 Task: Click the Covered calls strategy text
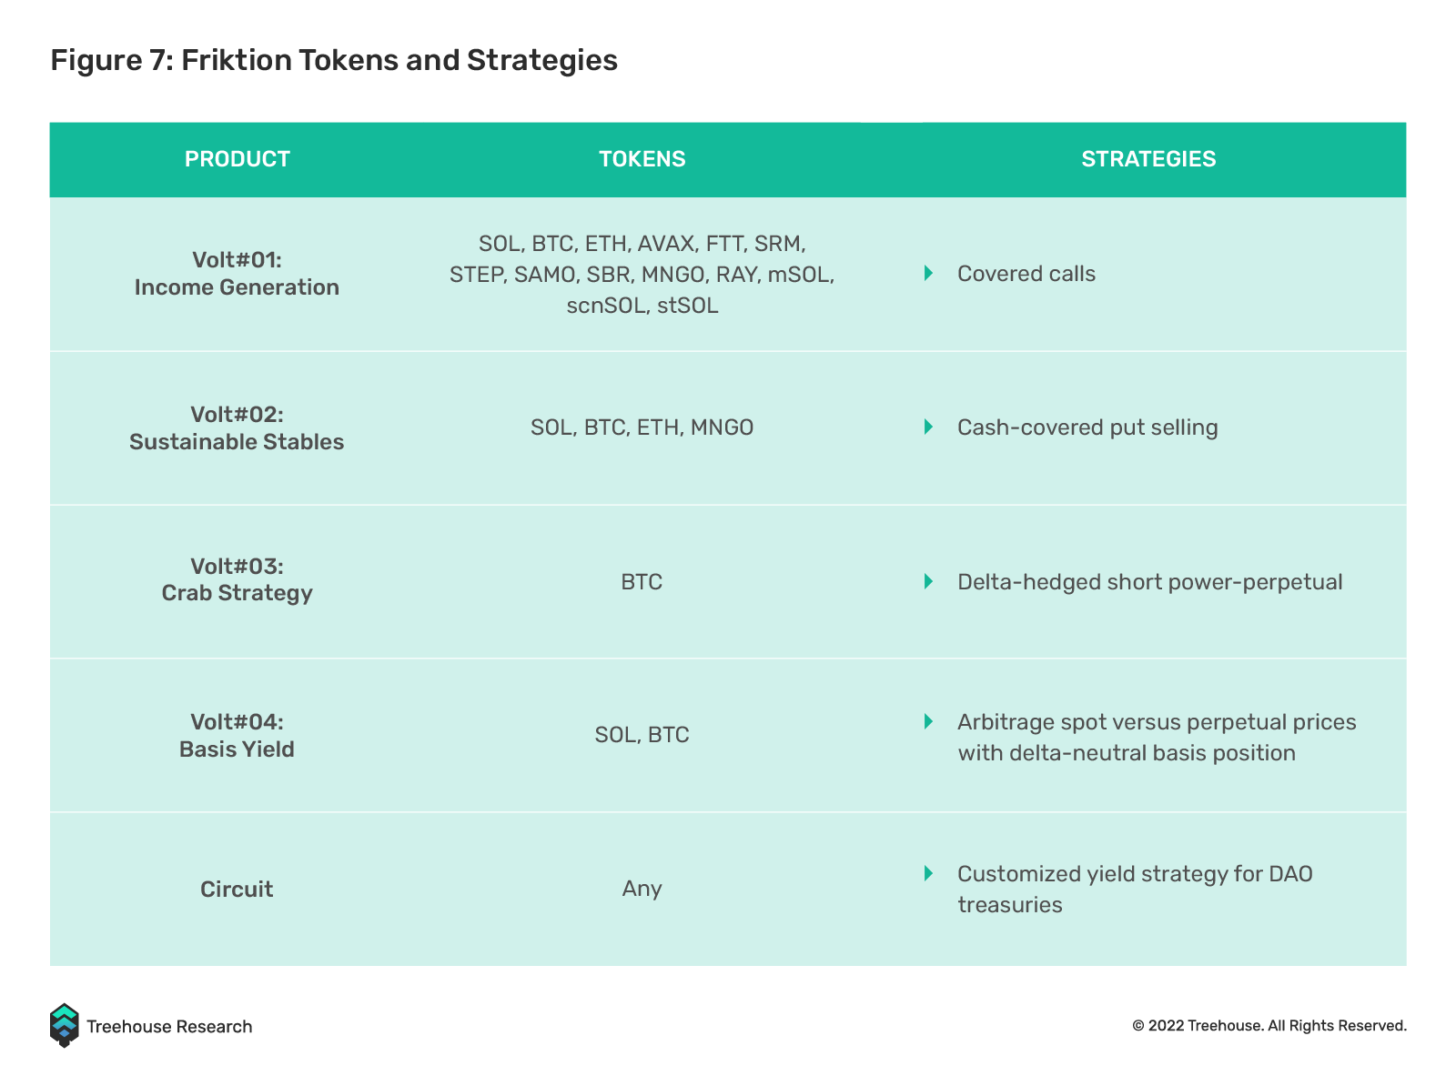1026,274
